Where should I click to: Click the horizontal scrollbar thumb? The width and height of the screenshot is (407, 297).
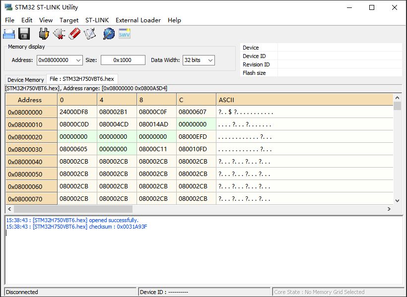(x=73, y=209)
